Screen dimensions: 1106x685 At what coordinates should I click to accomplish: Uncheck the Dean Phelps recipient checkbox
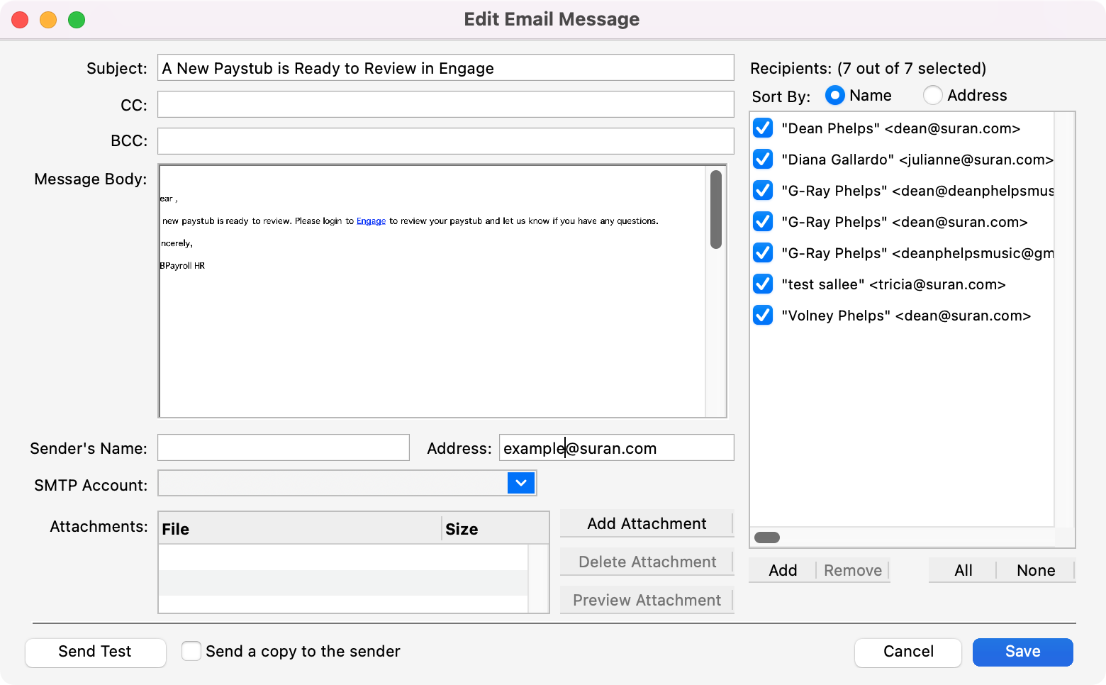(763, 128)
